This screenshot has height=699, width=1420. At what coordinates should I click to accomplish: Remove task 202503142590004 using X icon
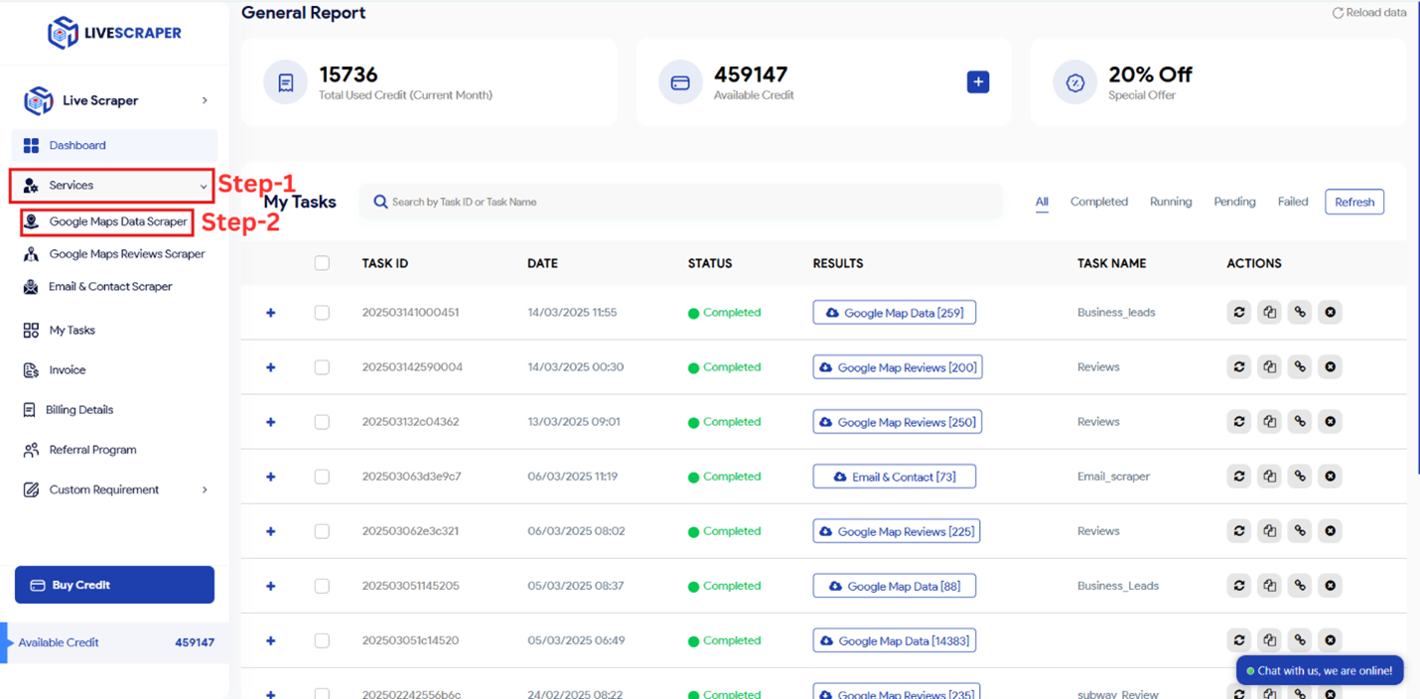click(1331, 366)
